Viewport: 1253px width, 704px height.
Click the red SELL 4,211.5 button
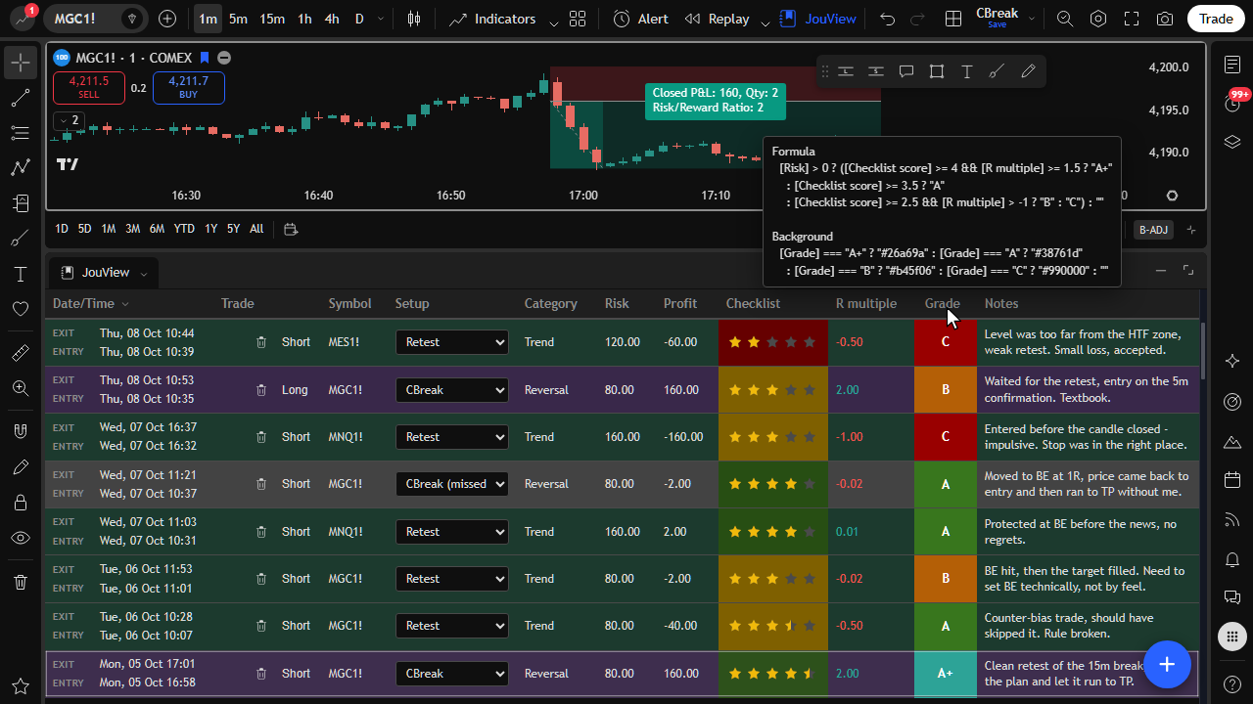[88, 88]
